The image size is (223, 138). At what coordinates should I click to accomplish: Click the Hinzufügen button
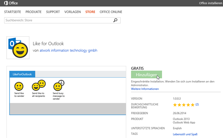pos(146,75)
